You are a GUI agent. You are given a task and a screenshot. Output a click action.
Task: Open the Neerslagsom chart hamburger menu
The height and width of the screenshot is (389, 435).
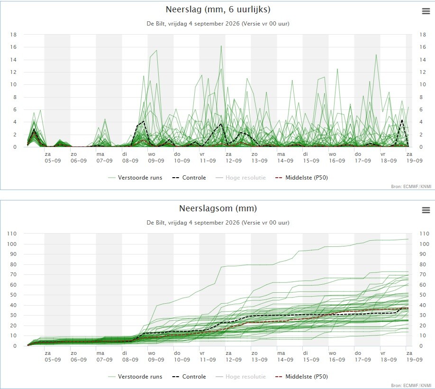[x=426, y=210]
